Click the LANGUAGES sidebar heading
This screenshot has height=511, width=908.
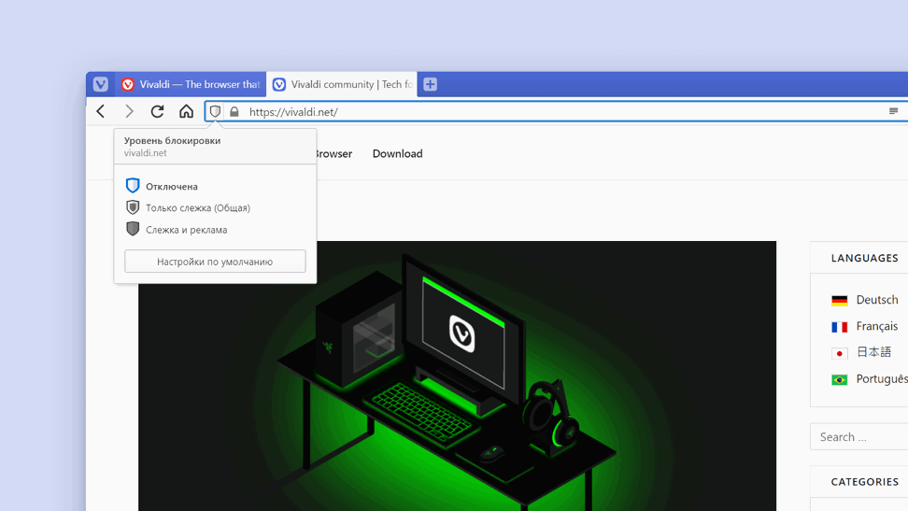pos(865,258)
